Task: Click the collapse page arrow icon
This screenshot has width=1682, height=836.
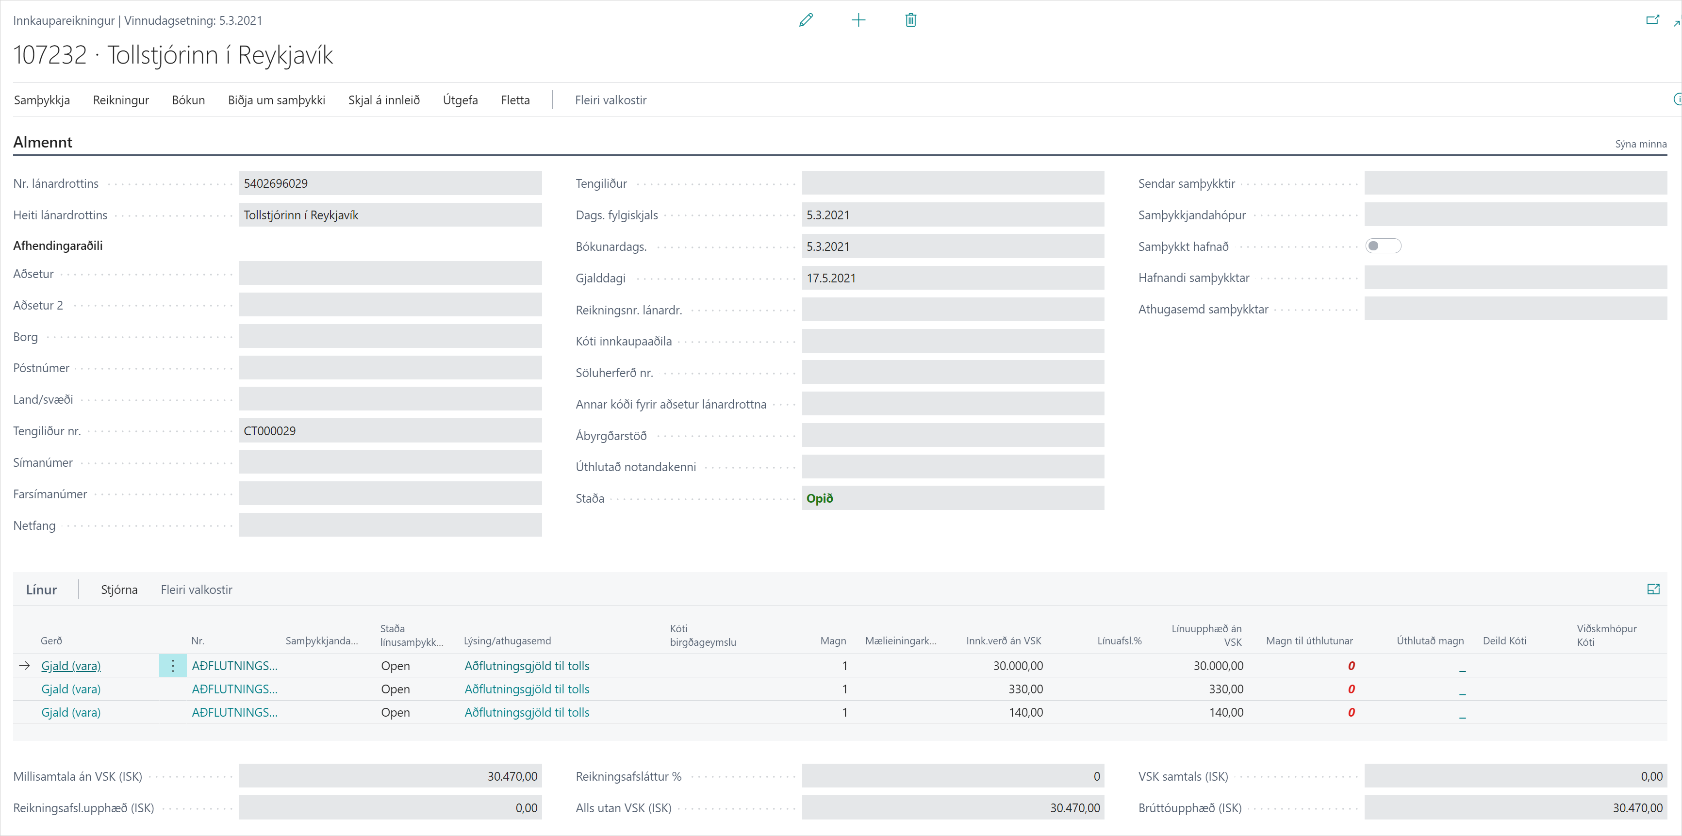Action: (1676, 23)
